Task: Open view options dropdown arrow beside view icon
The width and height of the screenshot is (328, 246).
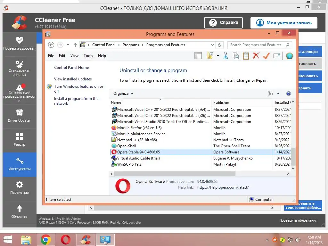Action: pyautogui.click(x=278, y=94)
